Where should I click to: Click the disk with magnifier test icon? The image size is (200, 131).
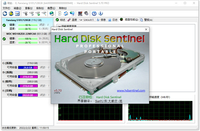pos(44,14)
